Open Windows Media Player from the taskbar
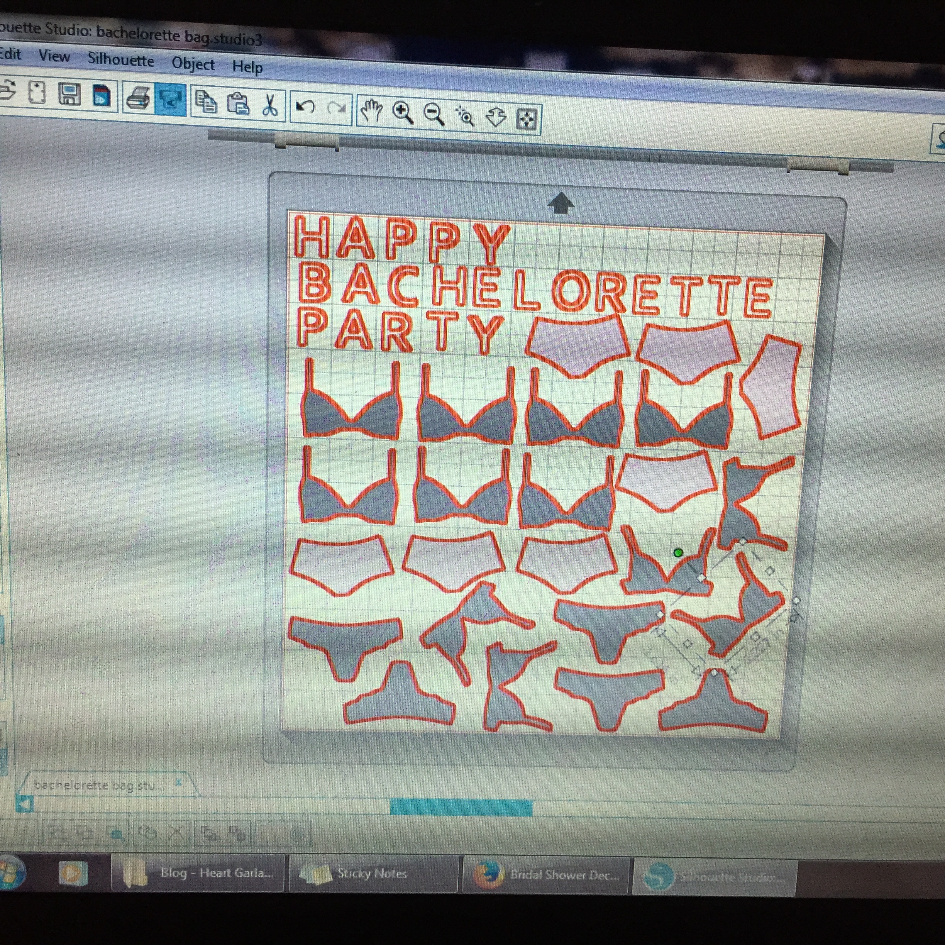This screenshot has height=945, width=945. 73,873
